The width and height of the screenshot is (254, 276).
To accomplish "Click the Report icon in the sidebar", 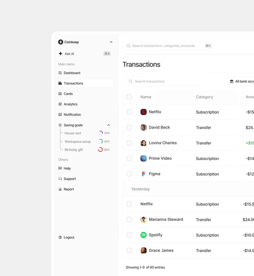I will (x=60, y=189).
